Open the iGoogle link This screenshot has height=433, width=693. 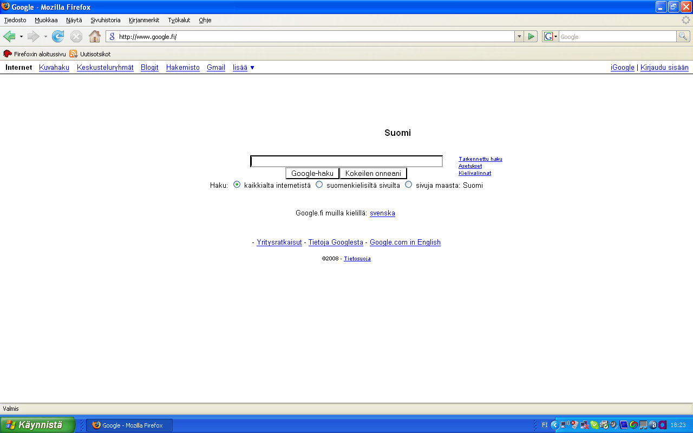point(623,68)
